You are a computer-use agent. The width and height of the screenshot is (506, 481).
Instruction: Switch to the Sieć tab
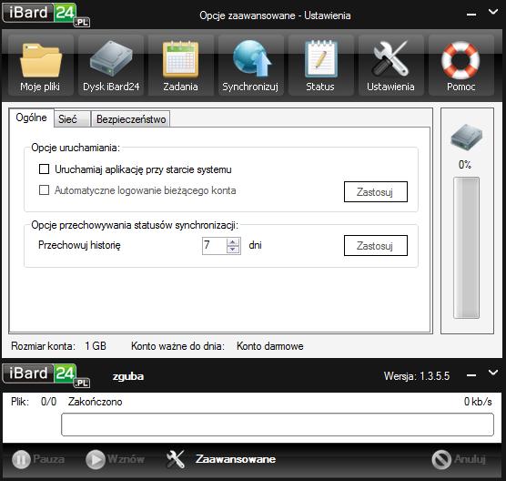[72, 119]
